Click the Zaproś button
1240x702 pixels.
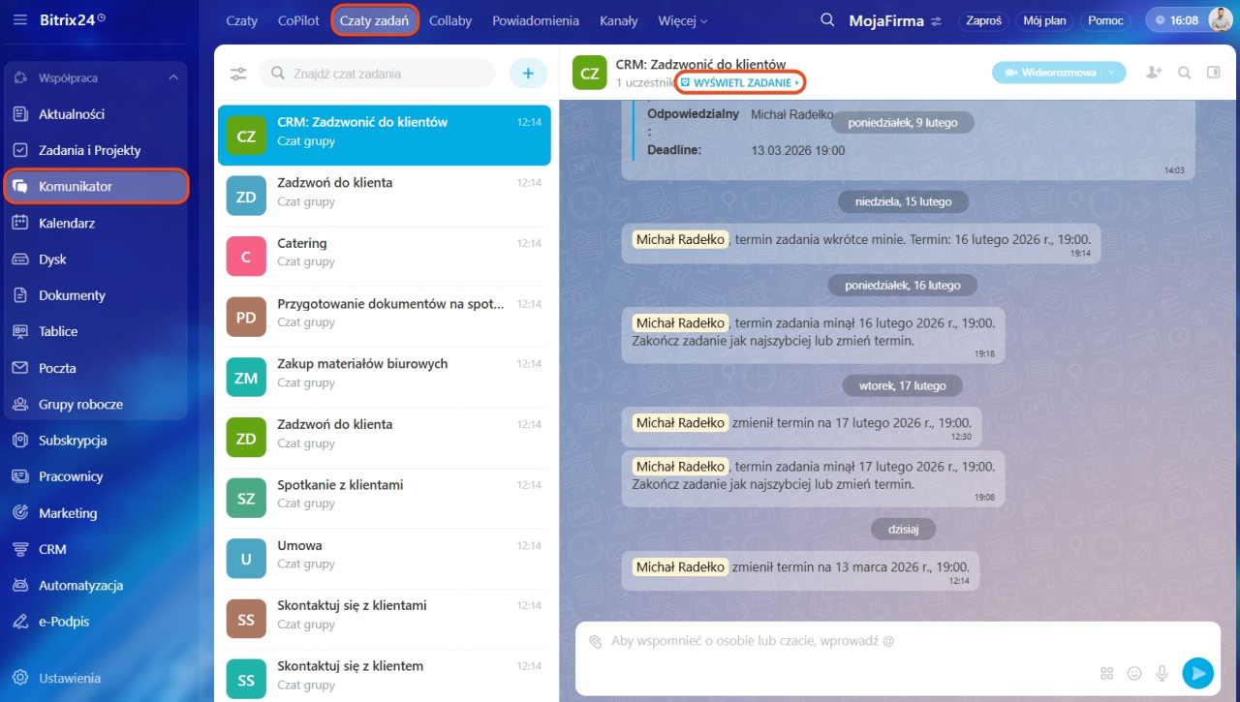(984, 20)
